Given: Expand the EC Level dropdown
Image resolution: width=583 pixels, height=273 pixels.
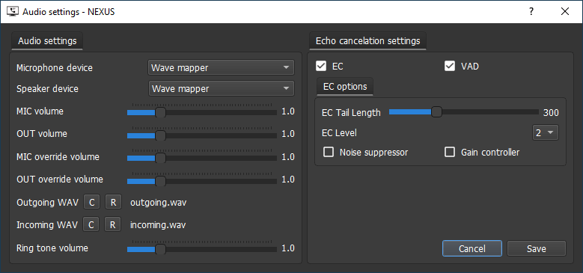Looking at the screenshot, I should (545, 132).
